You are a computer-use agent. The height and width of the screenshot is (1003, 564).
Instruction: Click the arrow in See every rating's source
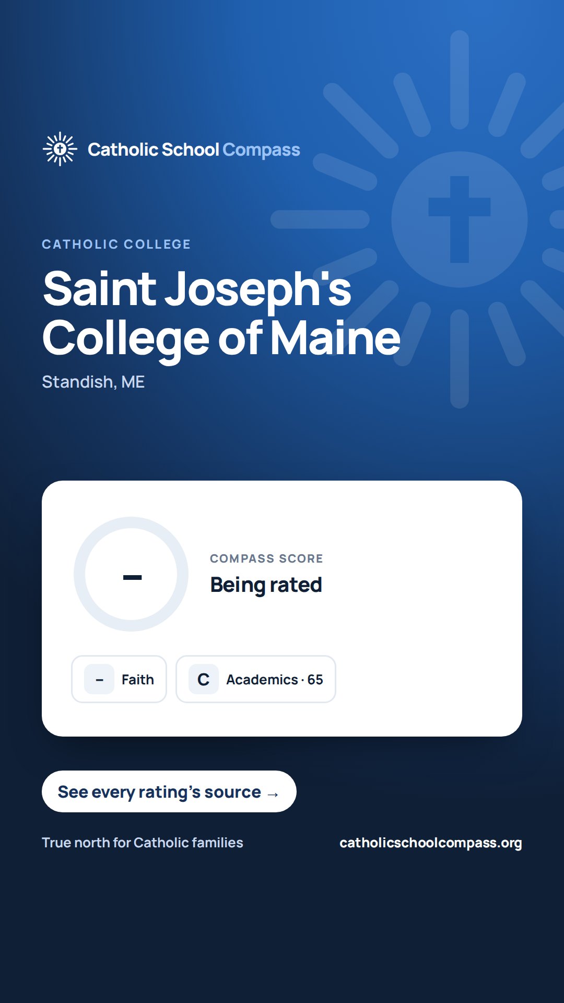pyautogui.click(x=273, y=794)
